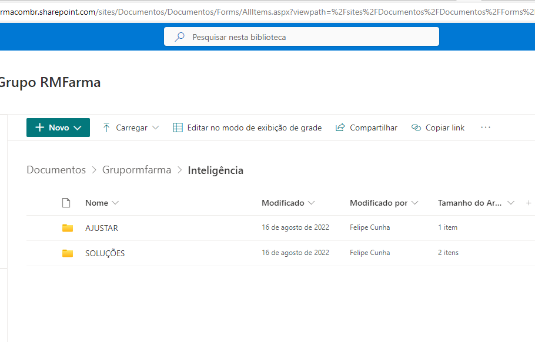Click the Copiar link chain icon

point(416,128)
